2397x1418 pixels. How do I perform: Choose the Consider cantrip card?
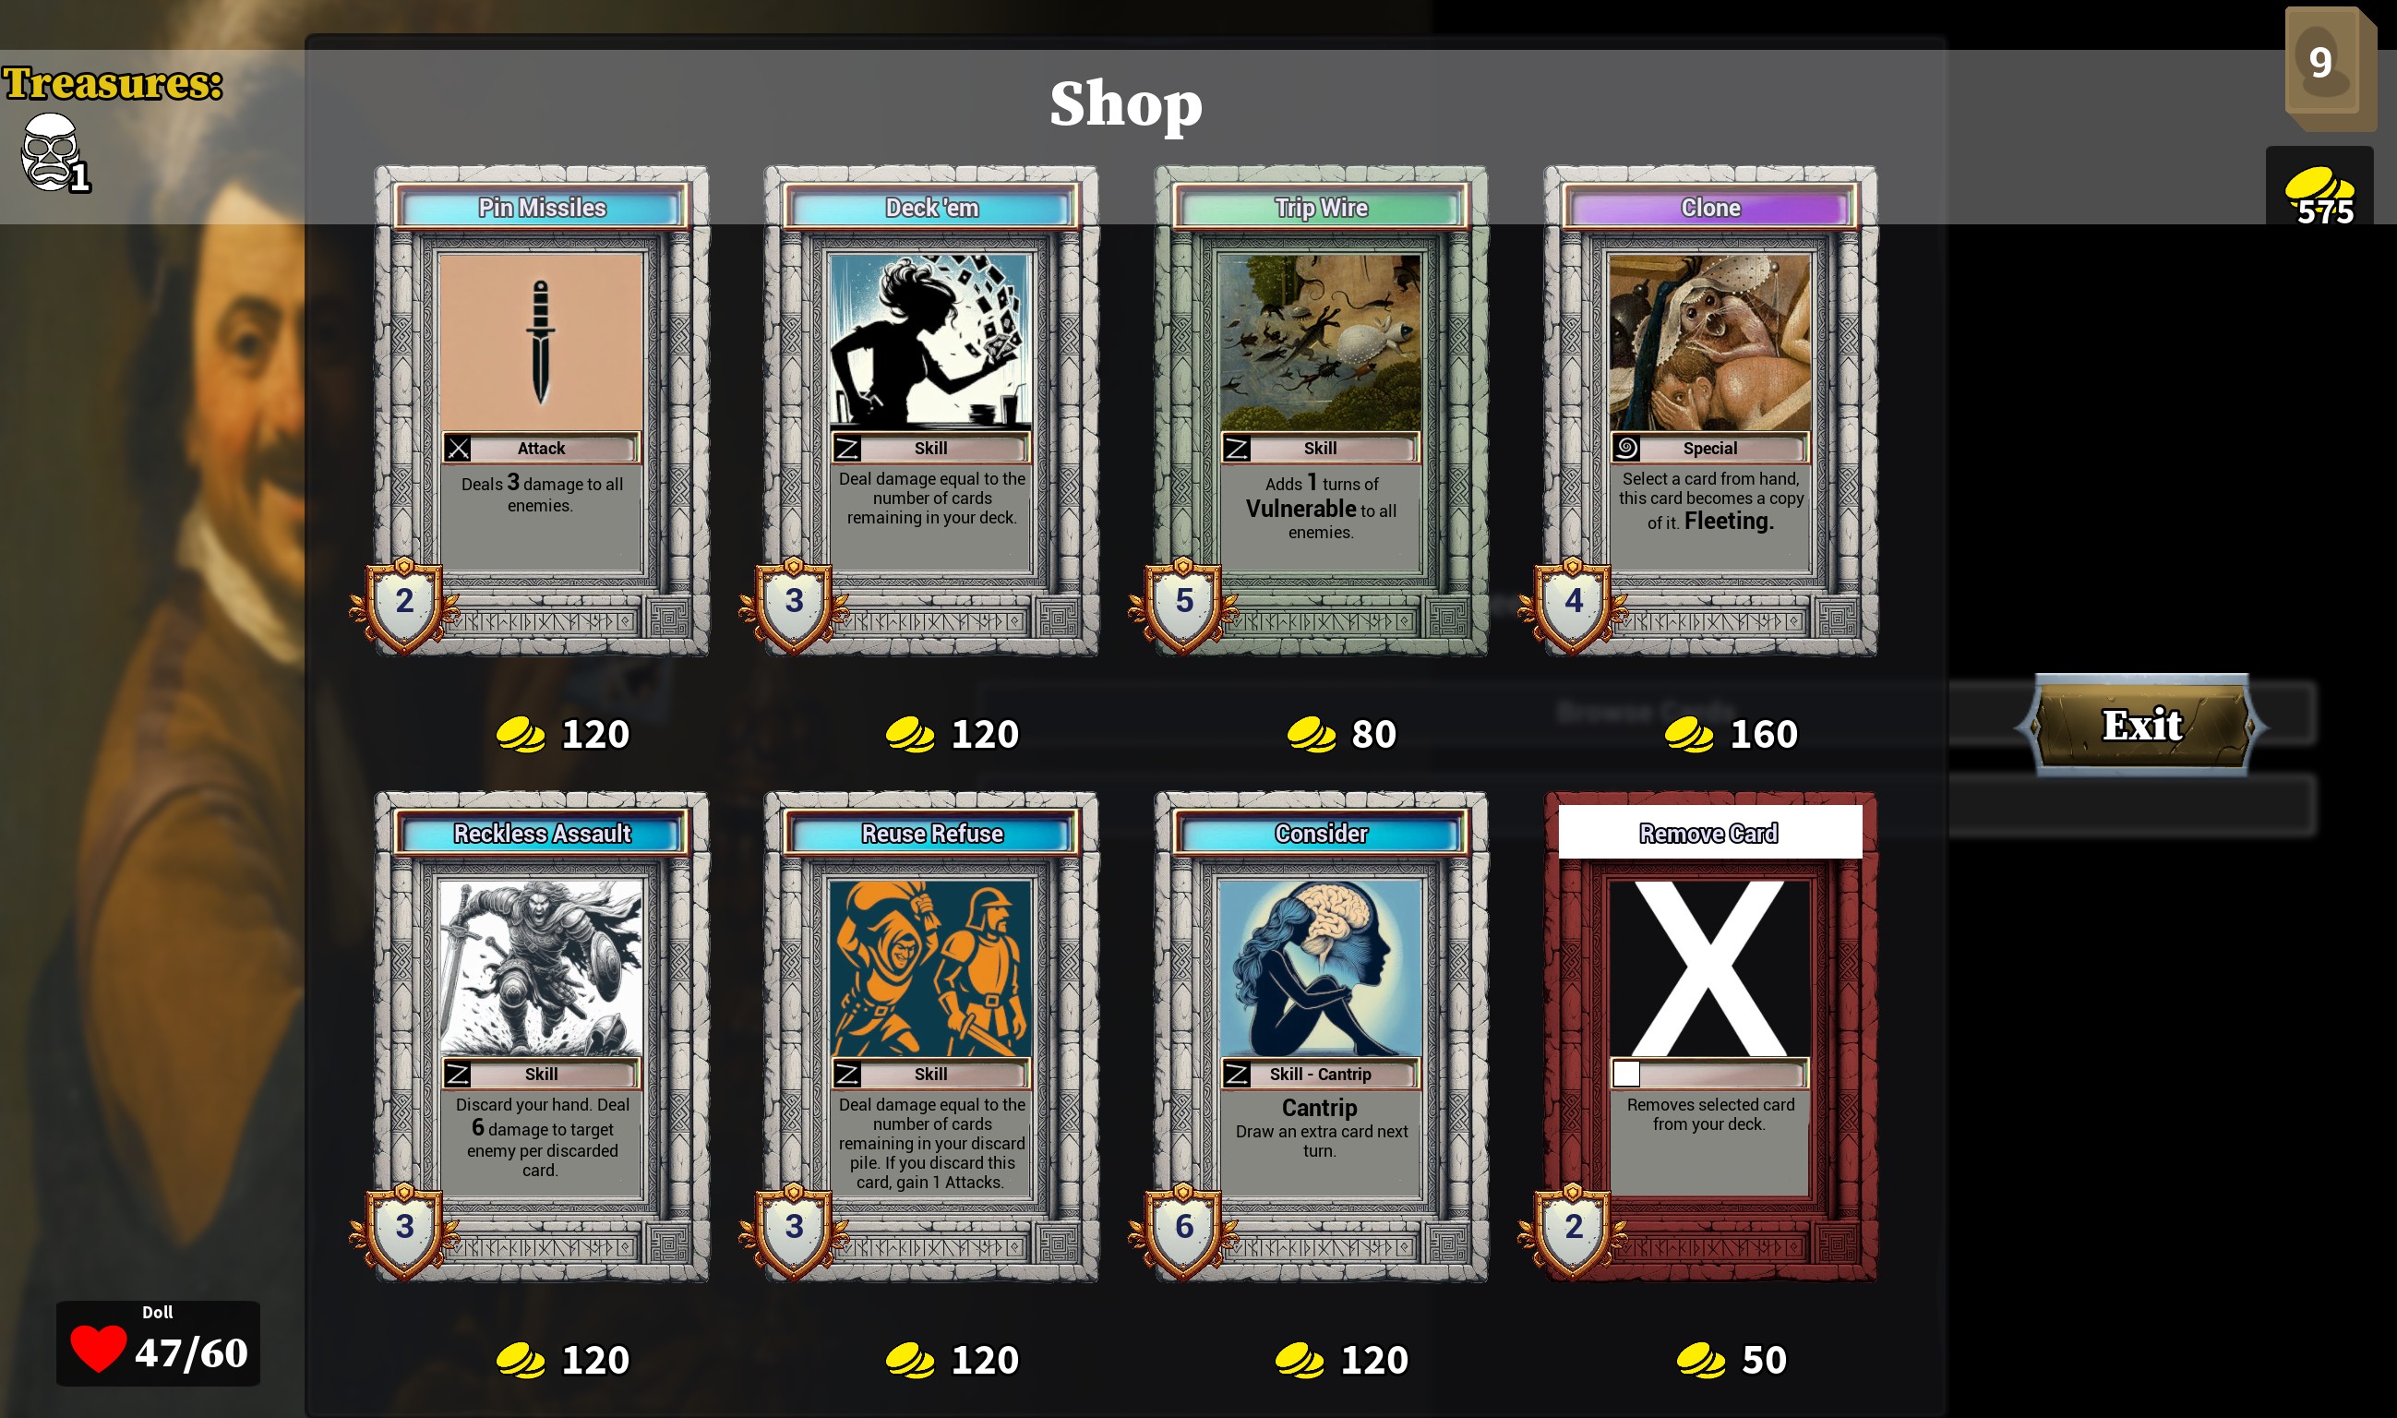tap(1320, 1037)
